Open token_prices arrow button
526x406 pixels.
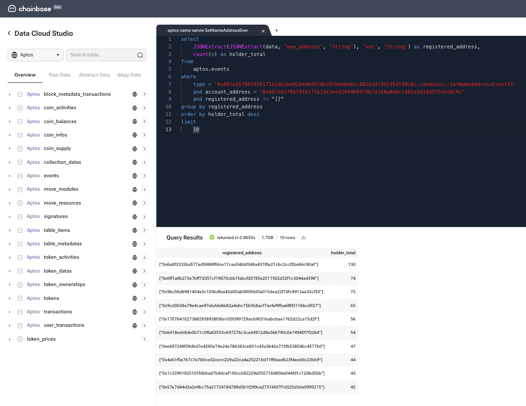144,339
